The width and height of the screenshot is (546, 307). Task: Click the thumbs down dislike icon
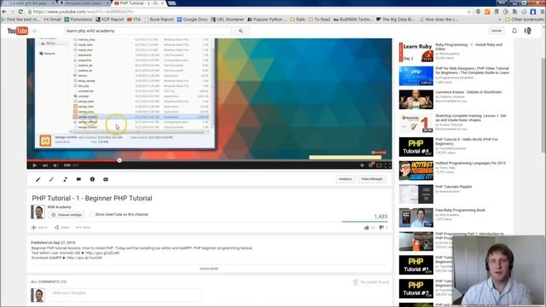381,228
